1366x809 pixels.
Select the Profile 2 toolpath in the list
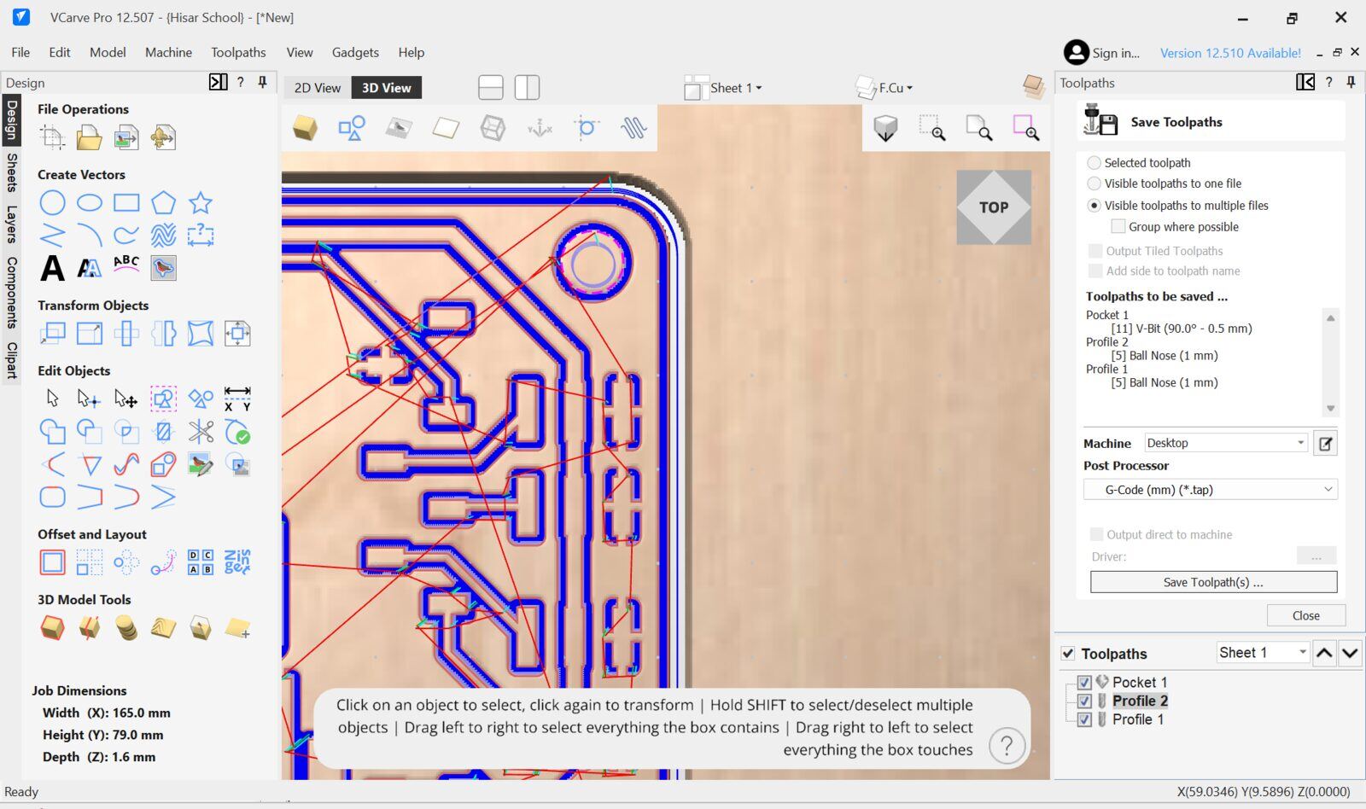tap(1140, 701)
